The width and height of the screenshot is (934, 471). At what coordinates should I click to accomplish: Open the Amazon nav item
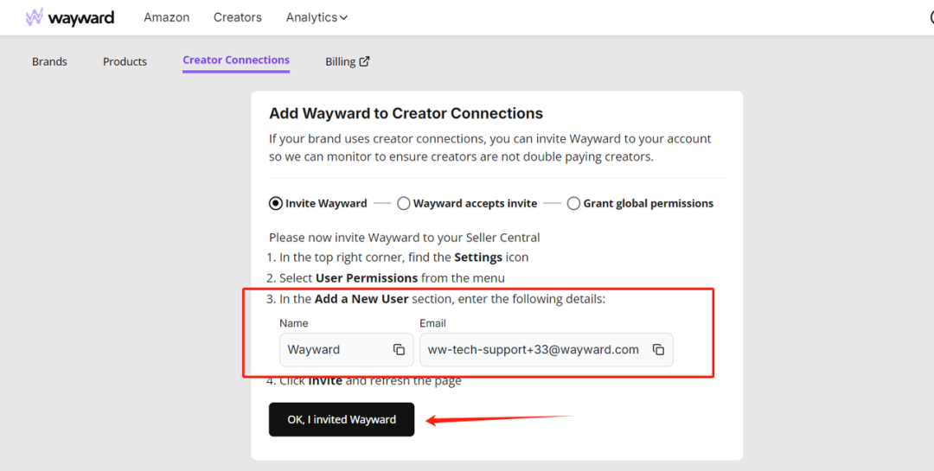coord(167,17)
